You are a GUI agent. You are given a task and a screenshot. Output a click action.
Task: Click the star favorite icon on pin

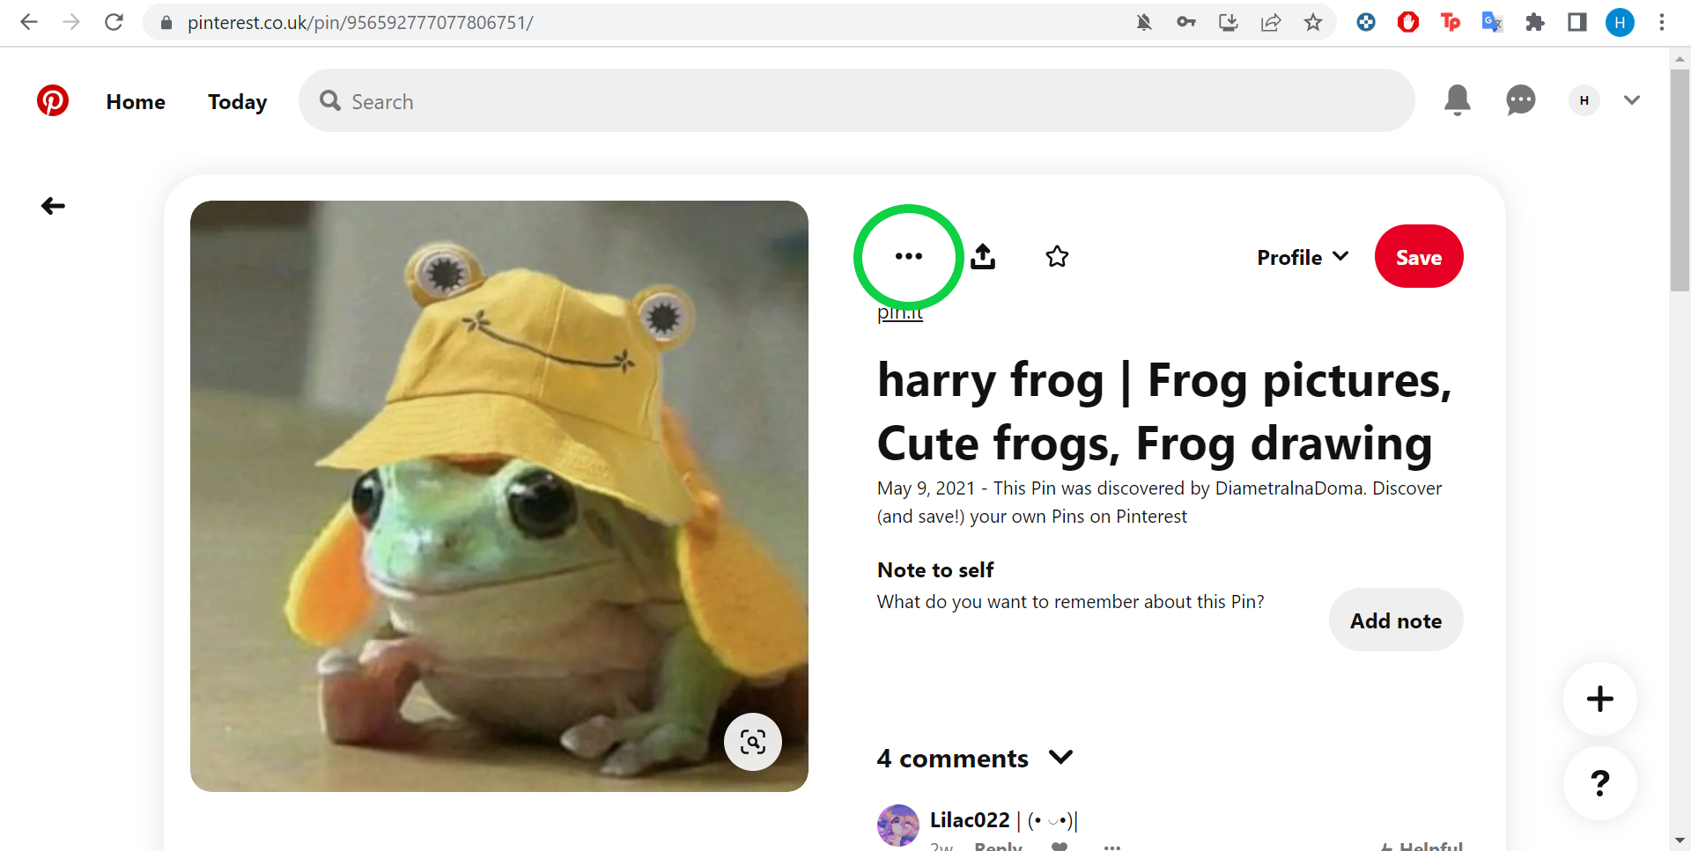1057,256
